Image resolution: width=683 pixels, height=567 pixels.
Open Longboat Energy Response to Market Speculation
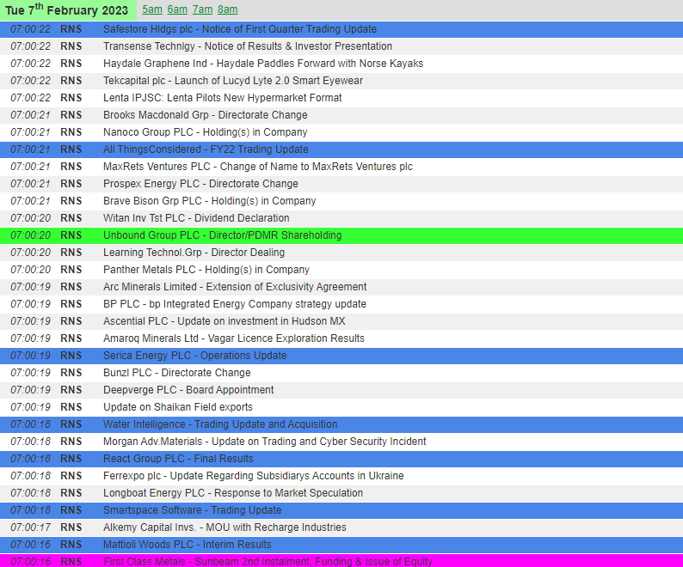233,493
